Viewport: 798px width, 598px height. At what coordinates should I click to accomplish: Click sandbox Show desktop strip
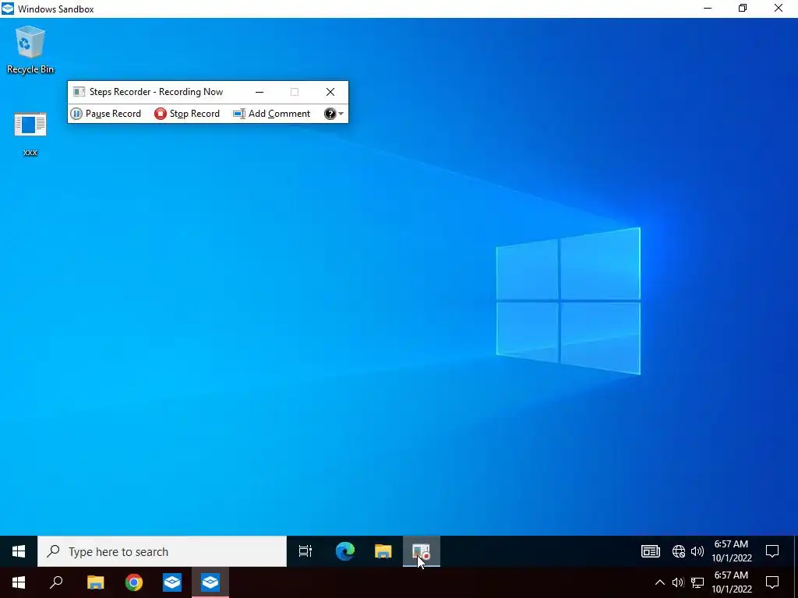[796, 551]
